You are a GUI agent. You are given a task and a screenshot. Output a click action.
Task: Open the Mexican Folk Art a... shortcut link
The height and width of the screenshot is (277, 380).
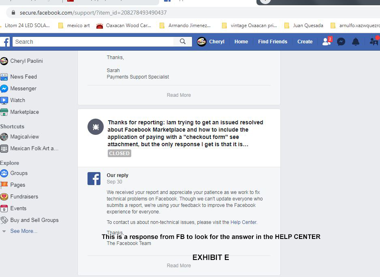coord(34,148)
